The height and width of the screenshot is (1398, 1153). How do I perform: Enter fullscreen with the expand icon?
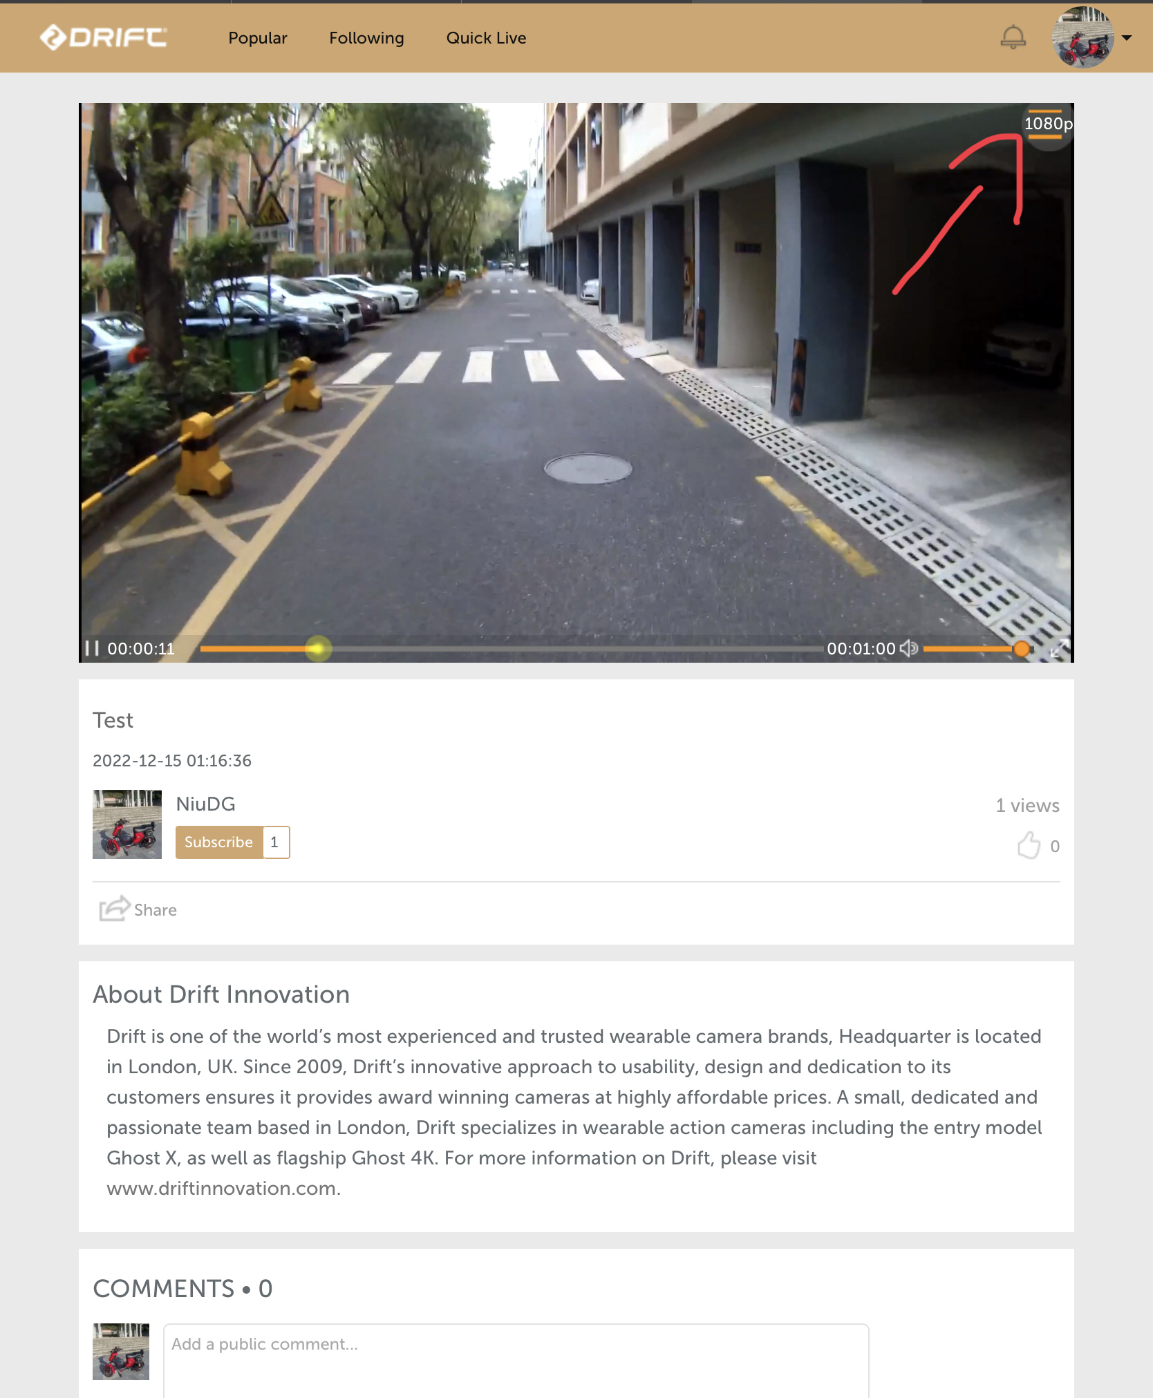click(1060, 648)
